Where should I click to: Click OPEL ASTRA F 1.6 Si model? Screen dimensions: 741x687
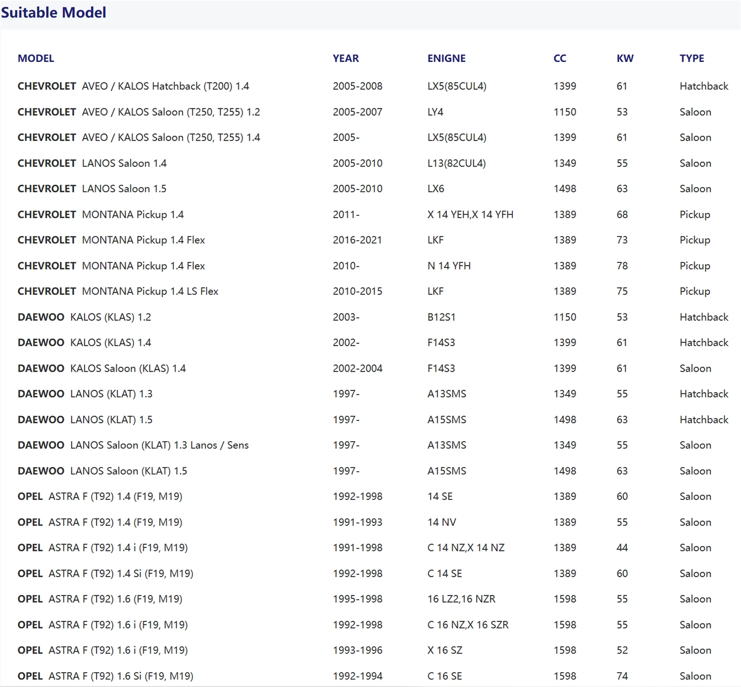click(106, 676)
